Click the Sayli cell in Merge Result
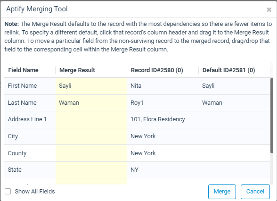The height and width of the screenshot is (201, 277). click(x=91, y=86)
